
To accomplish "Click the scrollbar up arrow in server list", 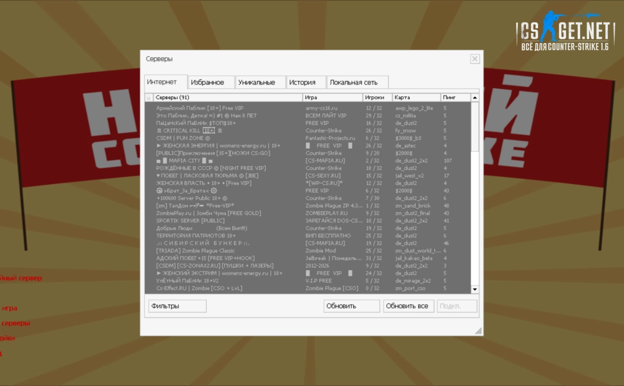I will [x=475, y=98].
